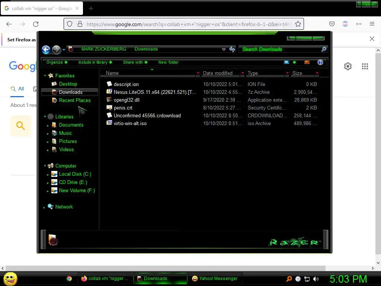This screenshot has height=286, width=381.
Task: Click the Firefox back arrow
Action: point(9,24)
